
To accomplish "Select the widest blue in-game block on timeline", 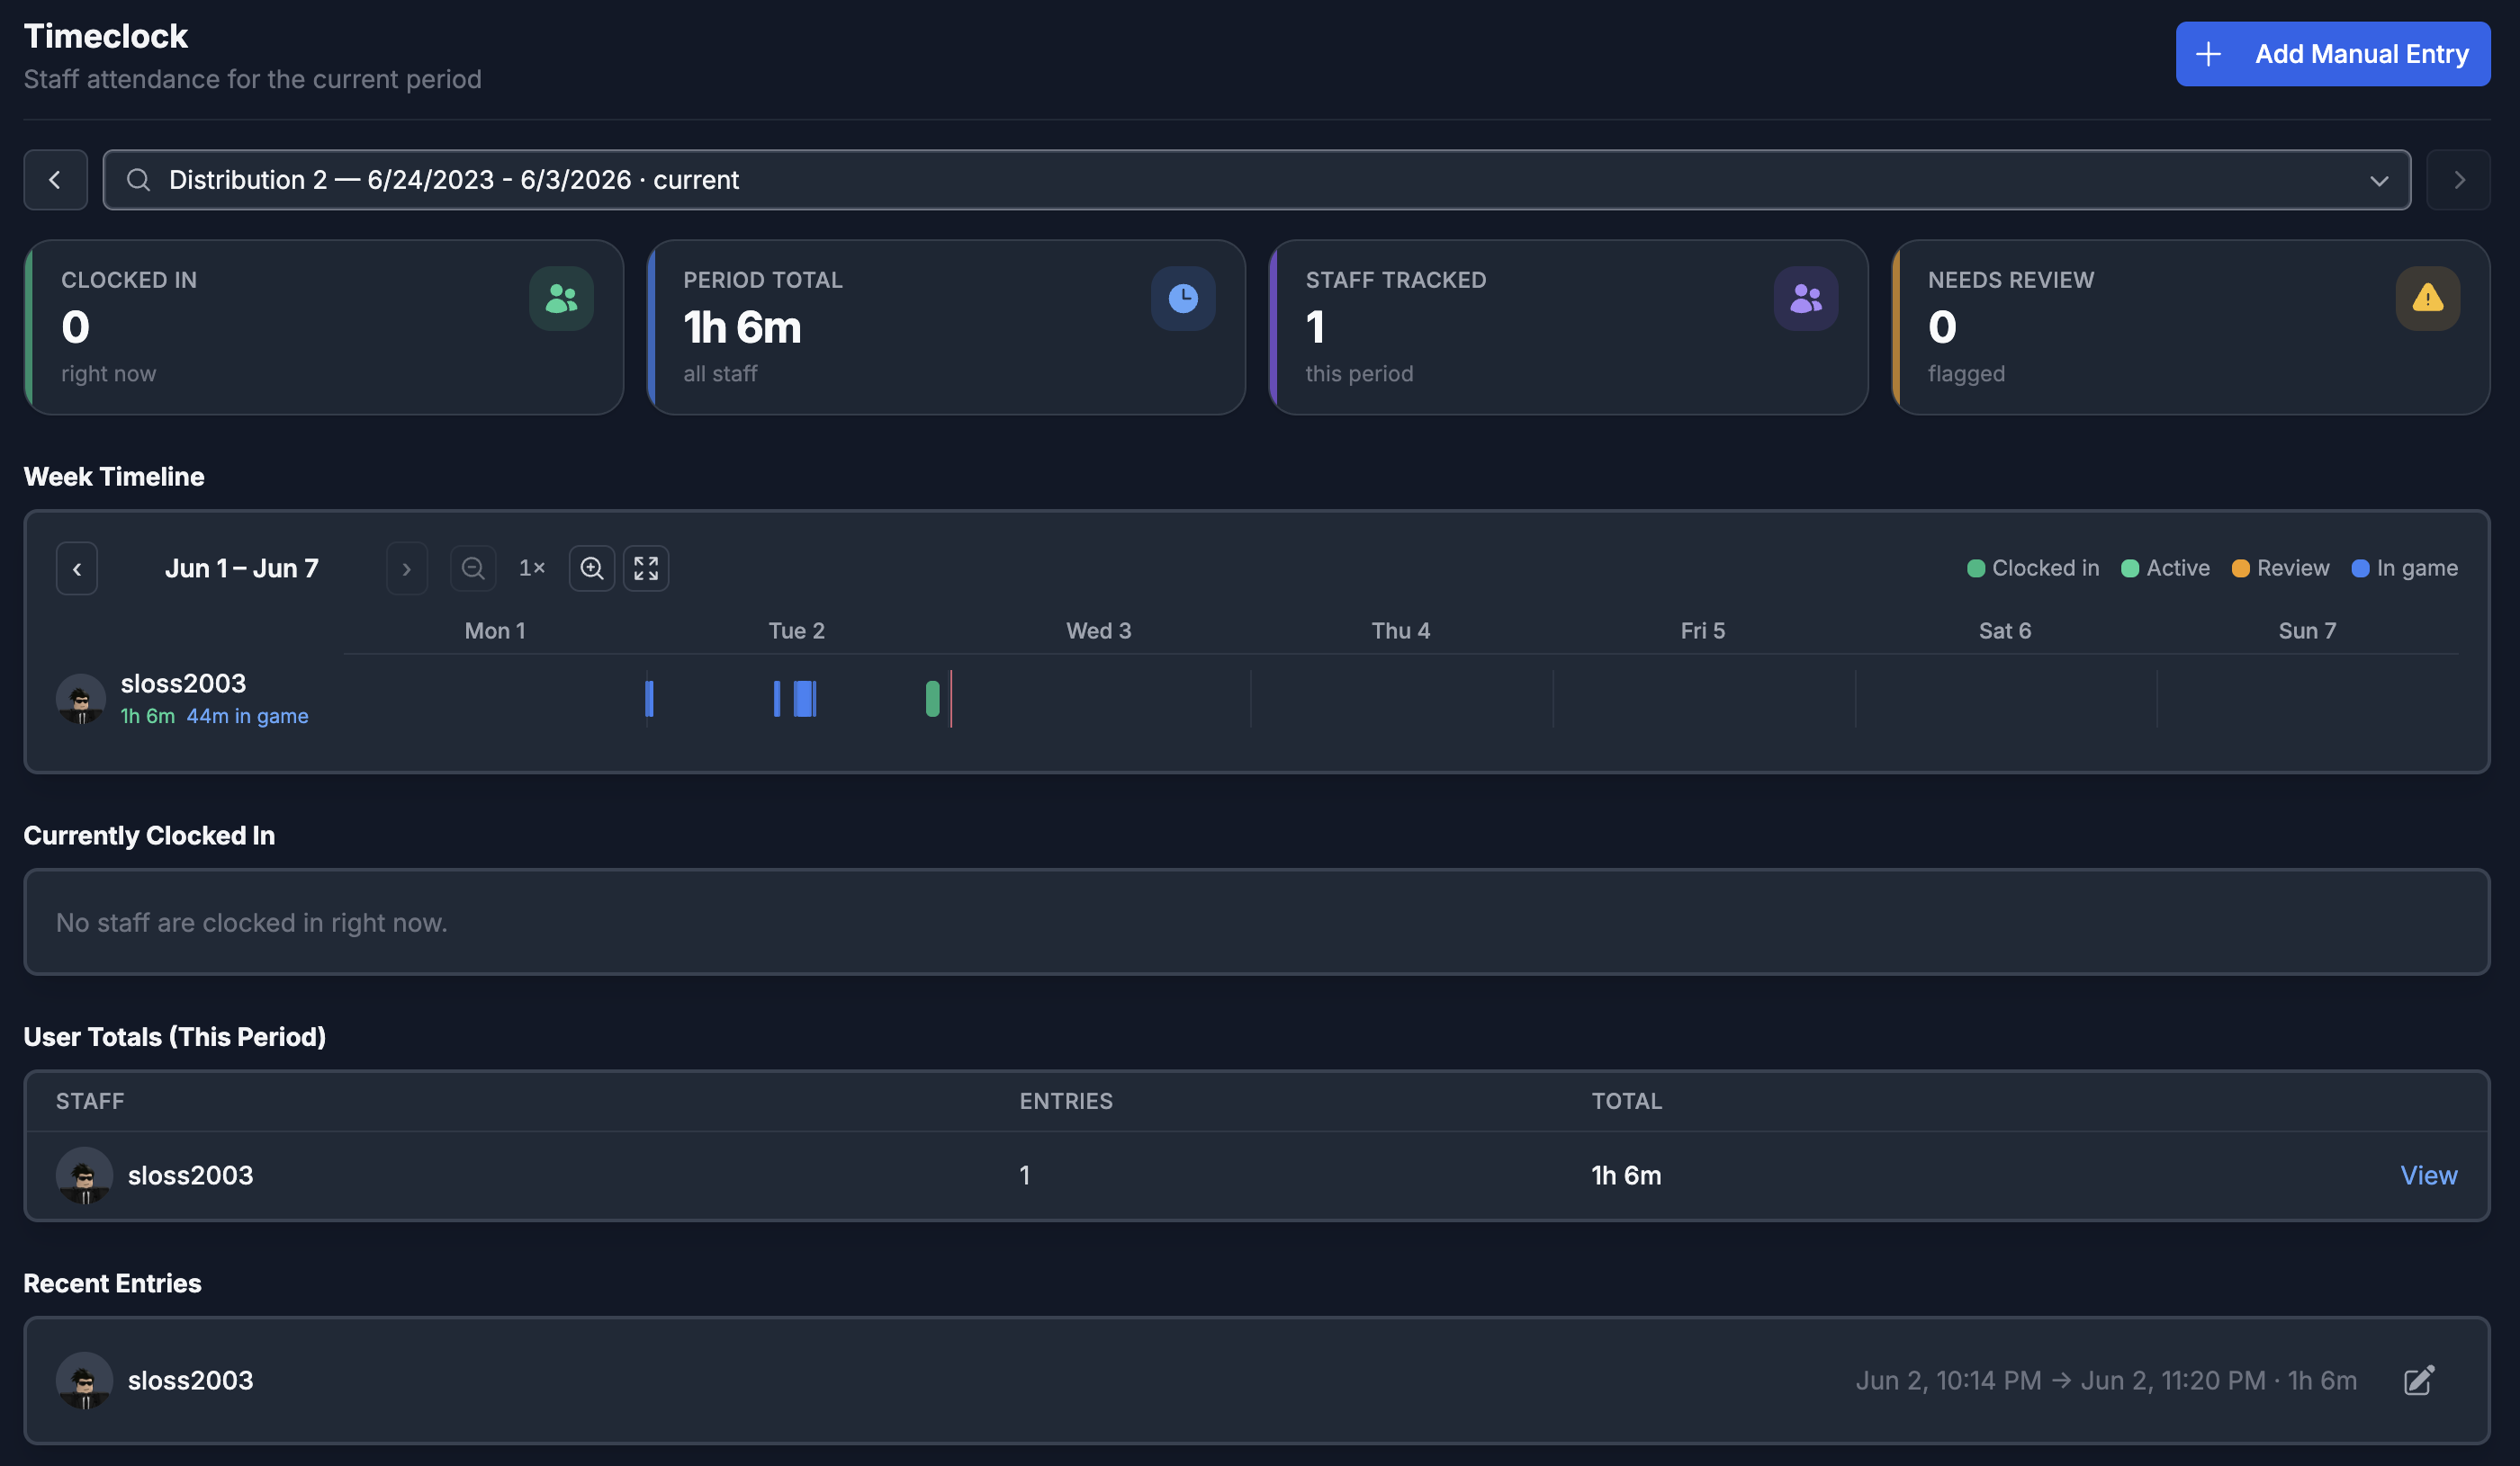I will click(x=804, y=699).
